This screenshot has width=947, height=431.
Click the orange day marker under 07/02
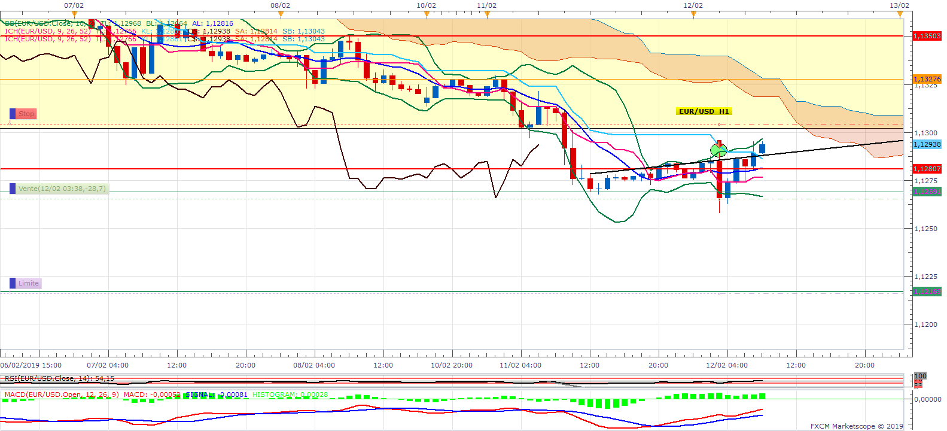pyautogui.click(x=74, y=14)
